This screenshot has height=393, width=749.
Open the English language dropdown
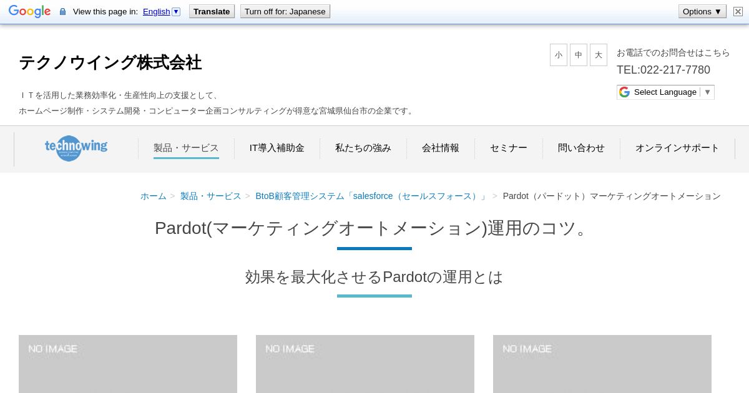click(x=161, y=11)
